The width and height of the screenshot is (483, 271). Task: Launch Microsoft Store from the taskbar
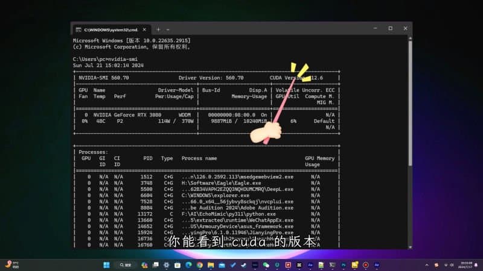click(178, 265)
